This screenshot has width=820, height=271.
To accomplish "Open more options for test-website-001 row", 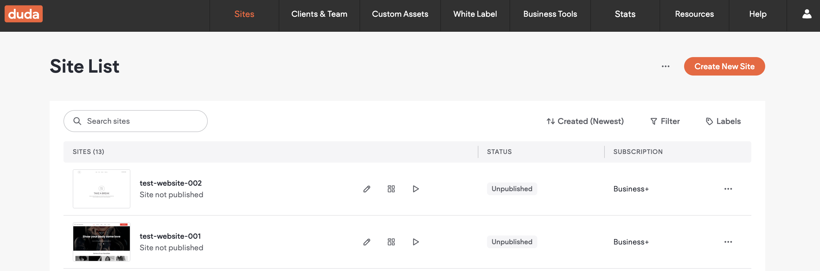I will pyautogui.click(x=728, y=242).
